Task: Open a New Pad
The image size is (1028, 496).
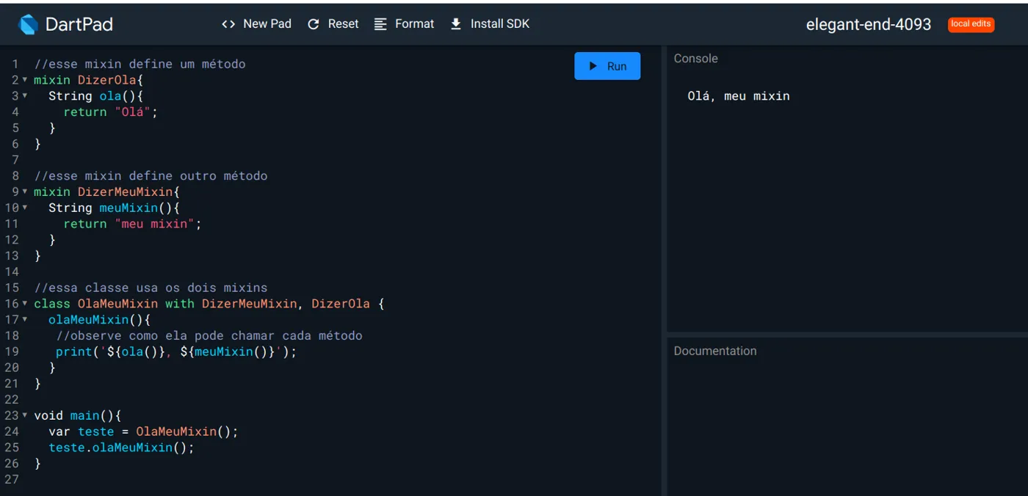Action: (x=256, y=24)
